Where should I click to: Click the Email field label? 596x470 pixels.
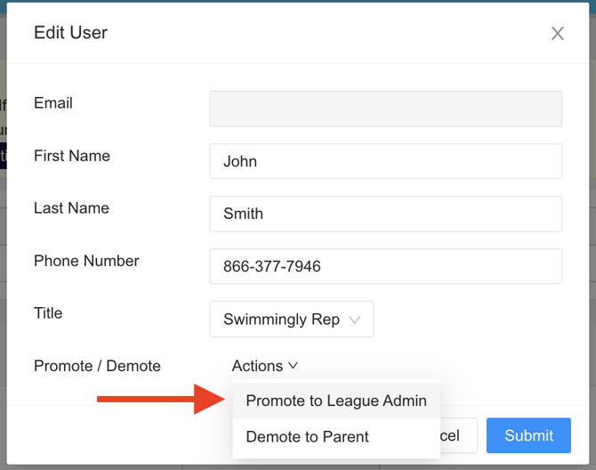coord(53,103)
